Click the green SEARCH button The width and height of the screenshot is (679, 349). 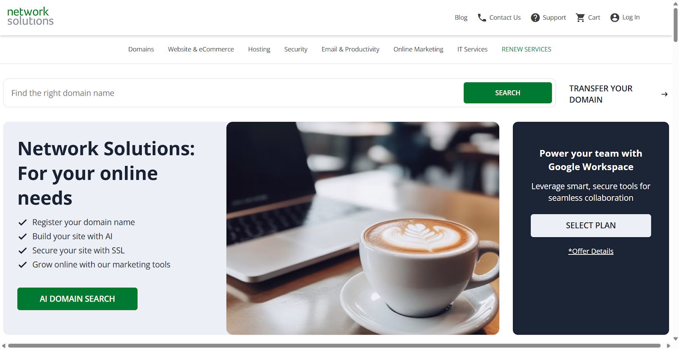[508, 93]
